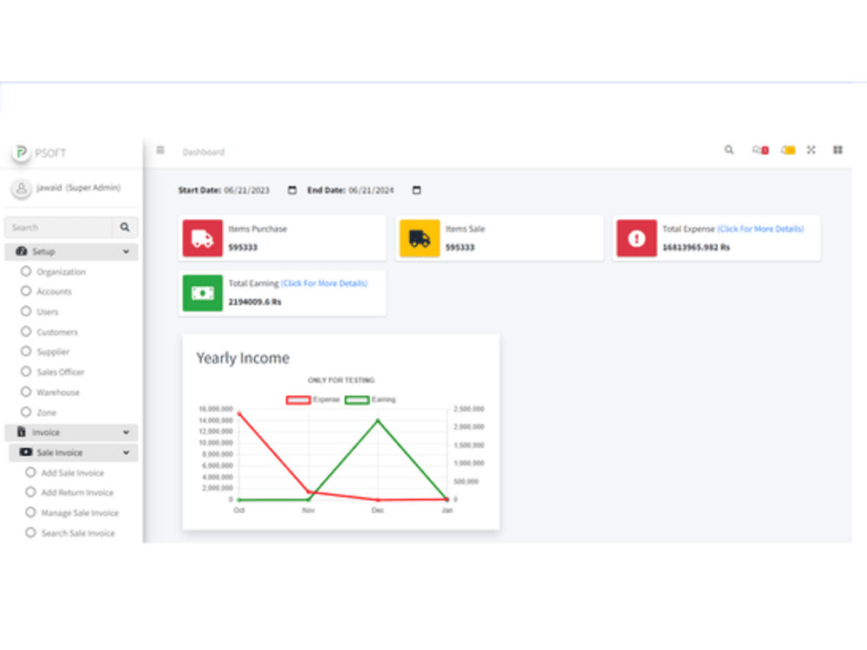
Task: Click the Total Earning amount 2194009.6 Rs
Action: [255, 302]
